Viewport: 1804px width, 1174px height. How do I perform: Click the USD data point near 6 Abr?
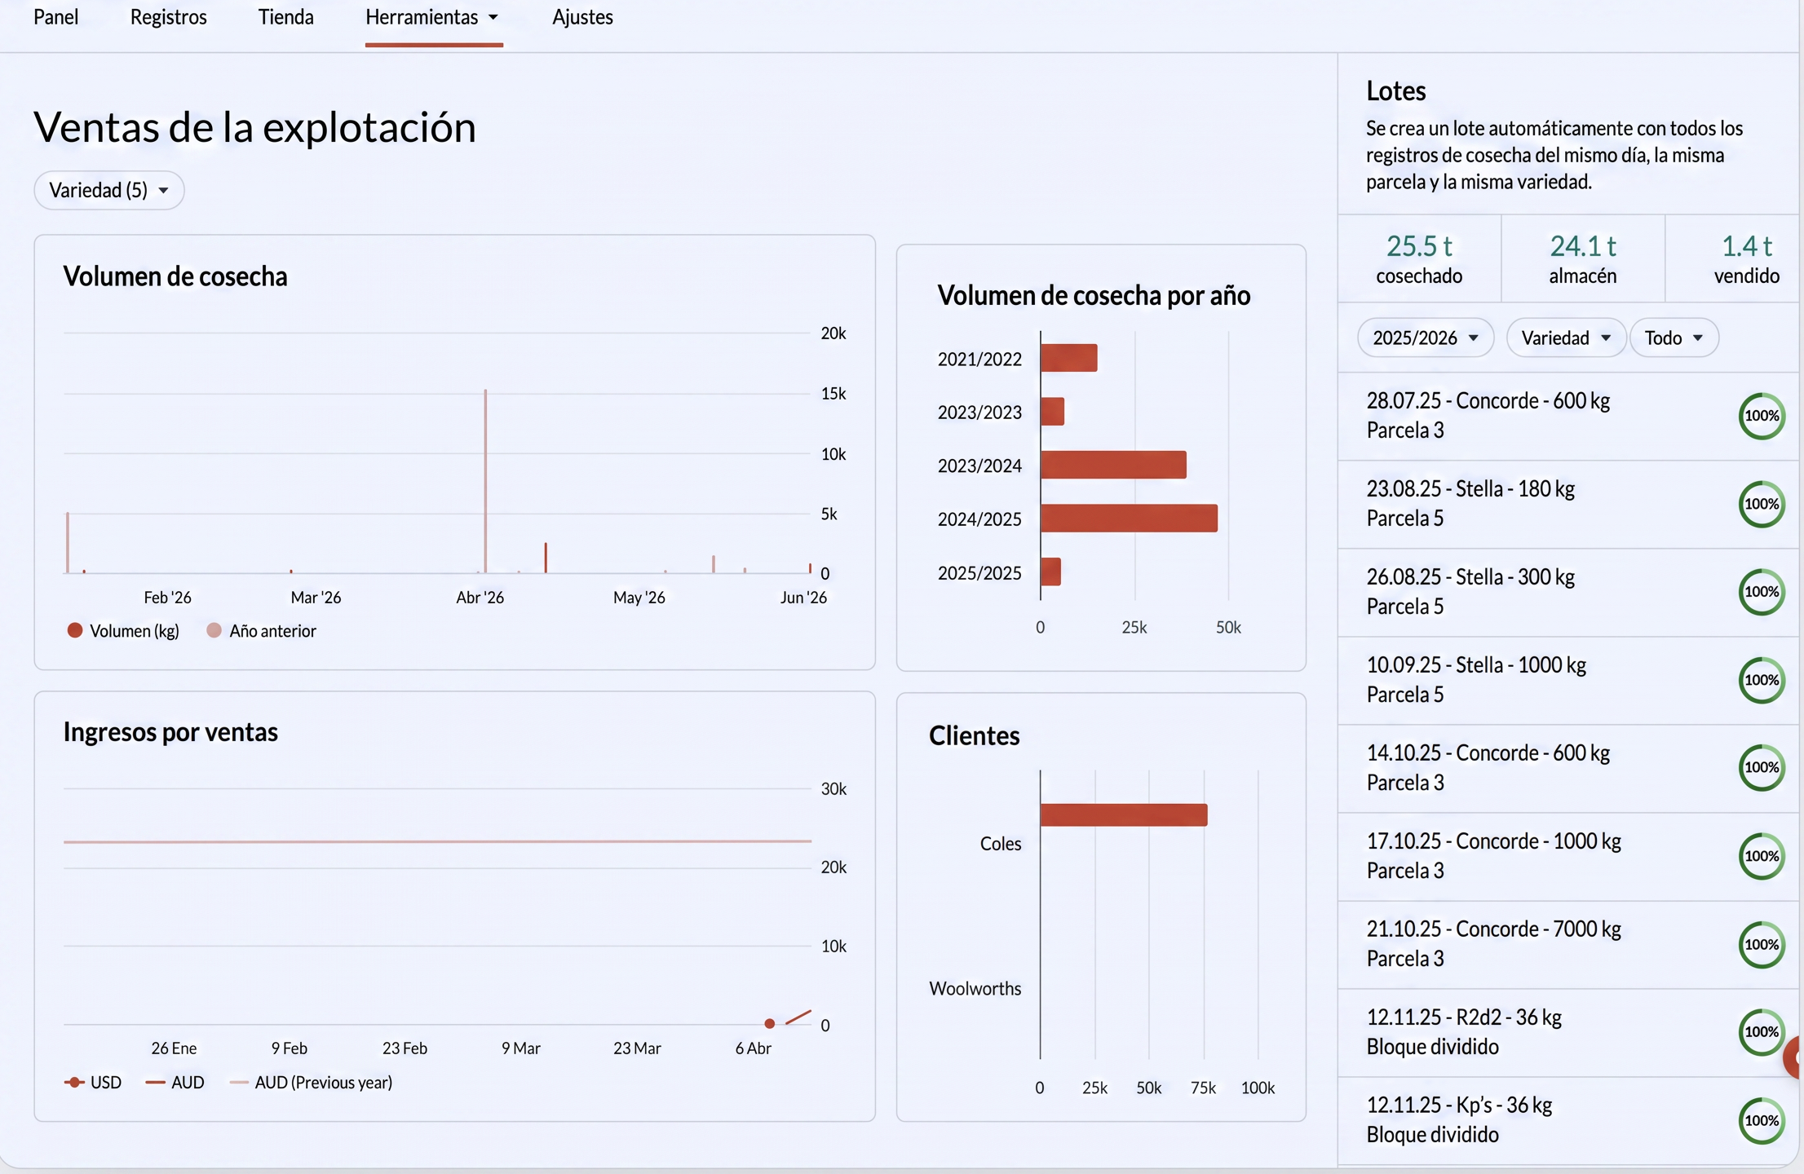[x=769, y=1023]
